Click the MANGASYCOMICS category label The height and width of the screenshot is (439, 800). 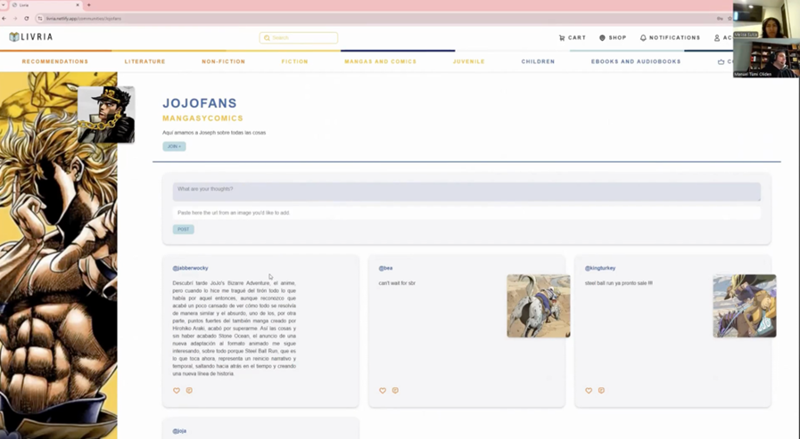(x=202, y=118)
